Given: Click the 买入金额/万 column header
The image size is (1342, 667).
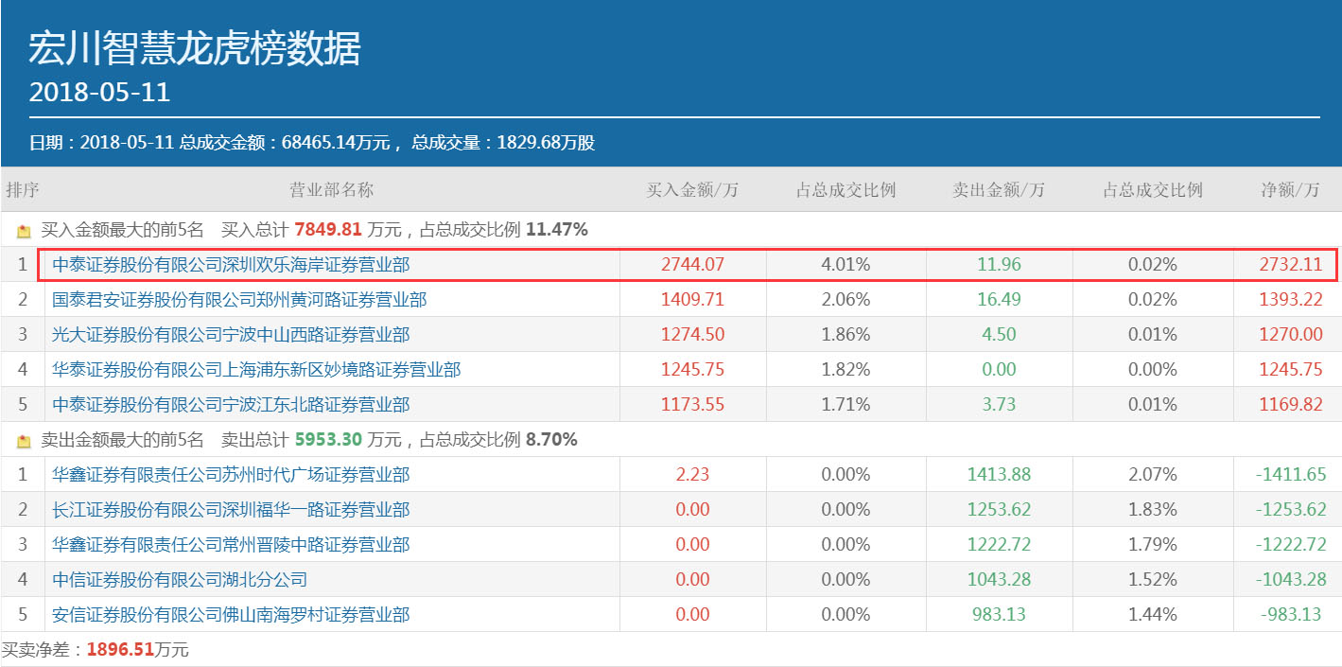Looking at the screenshot, I should click(692, 190).
